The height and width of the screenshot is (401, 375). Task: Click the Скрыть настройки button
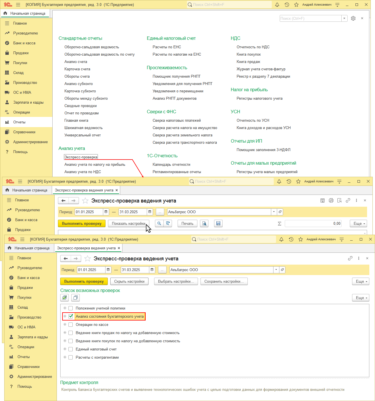coord(129,281)
